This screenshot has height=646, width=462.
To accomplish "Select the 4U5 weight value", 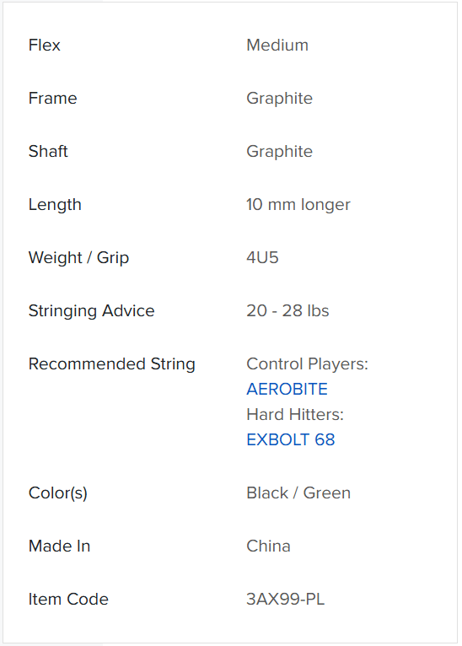I will pyautogui.click(x=262, y=257).
